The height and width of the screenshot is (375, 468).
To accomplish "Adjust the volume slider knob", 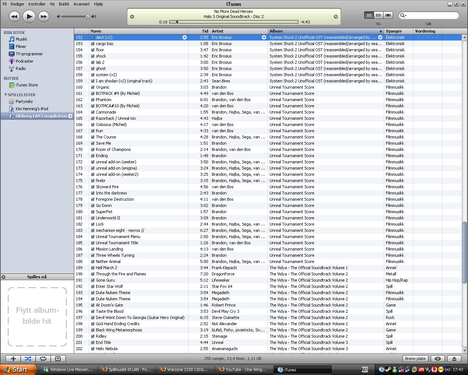I will (88, 16).
